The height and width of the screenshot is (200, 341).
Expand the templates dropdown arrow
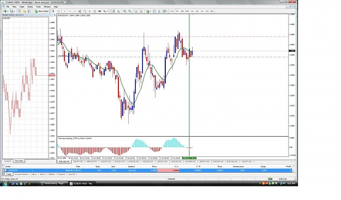167,11
